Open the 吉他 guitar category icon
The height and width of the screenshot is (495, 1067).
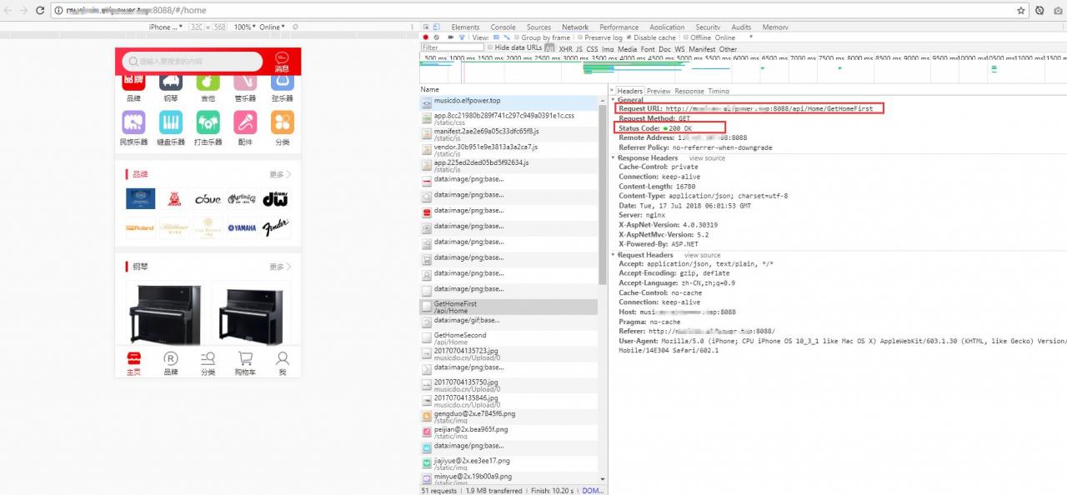[x=208, y=82]
